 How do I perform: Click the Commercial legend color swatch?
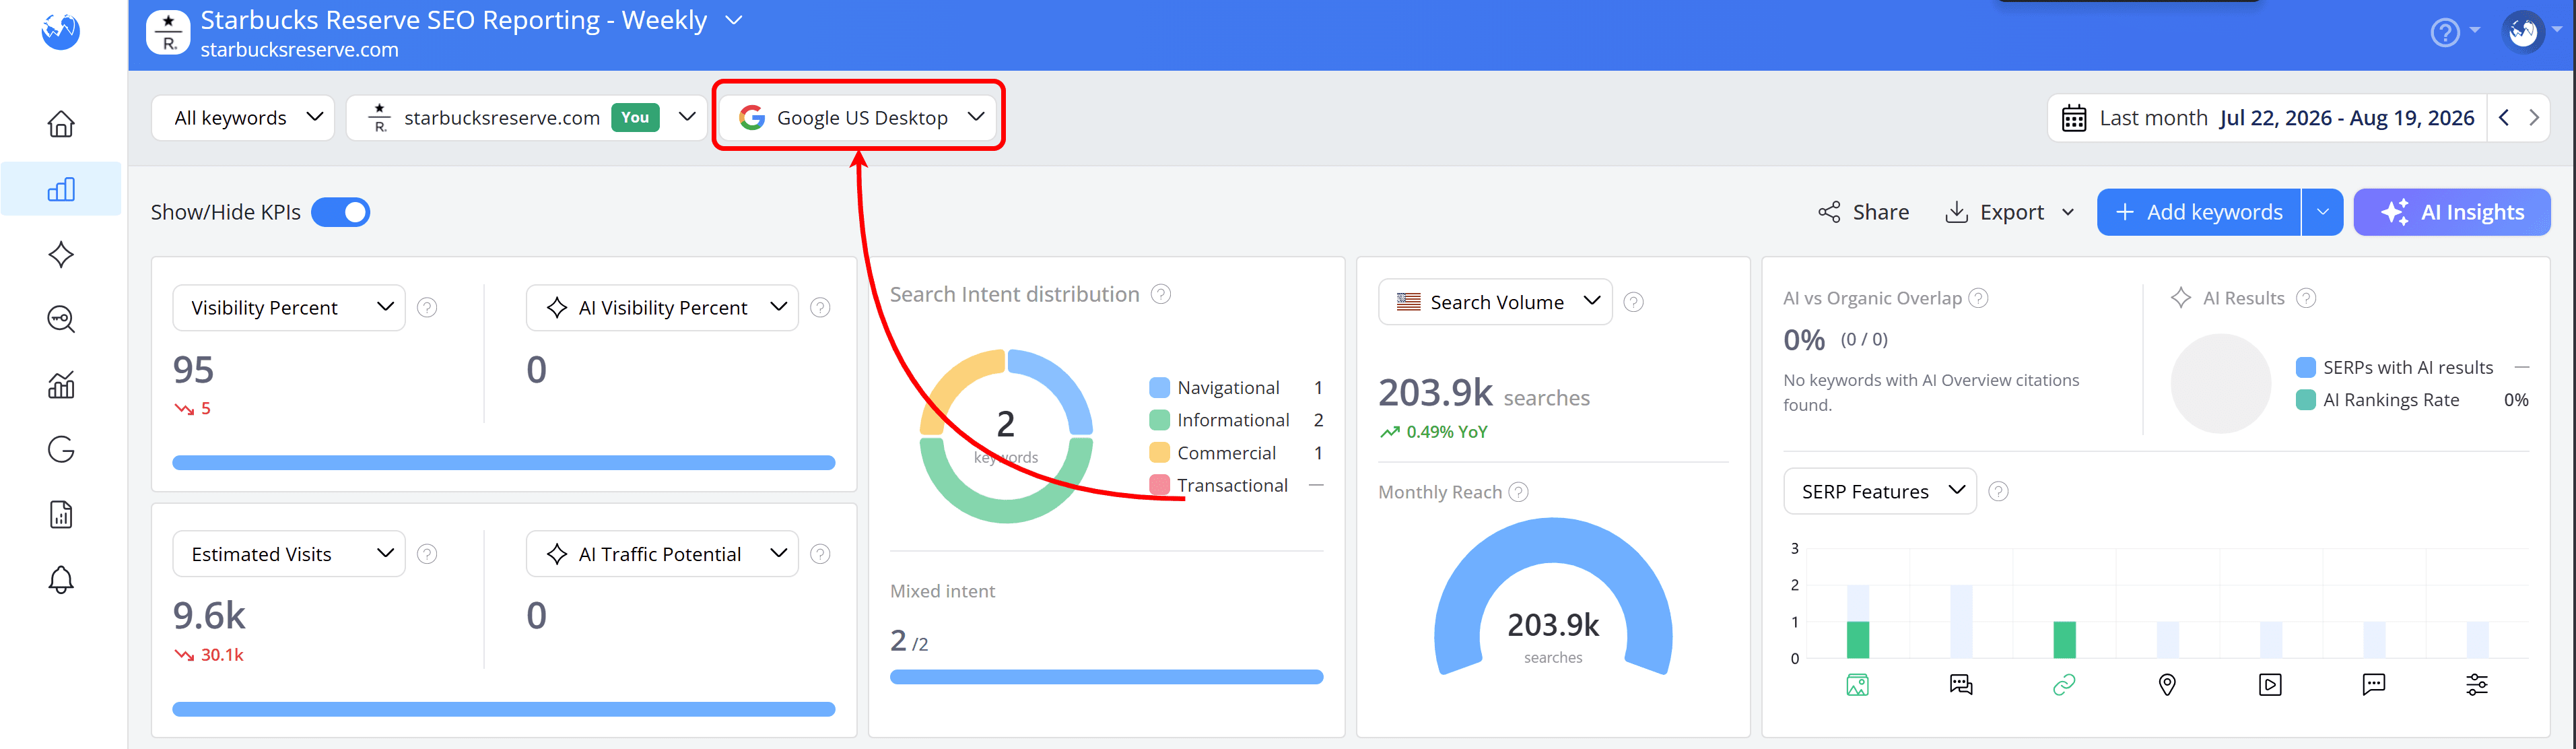[x=1160, y=453]
